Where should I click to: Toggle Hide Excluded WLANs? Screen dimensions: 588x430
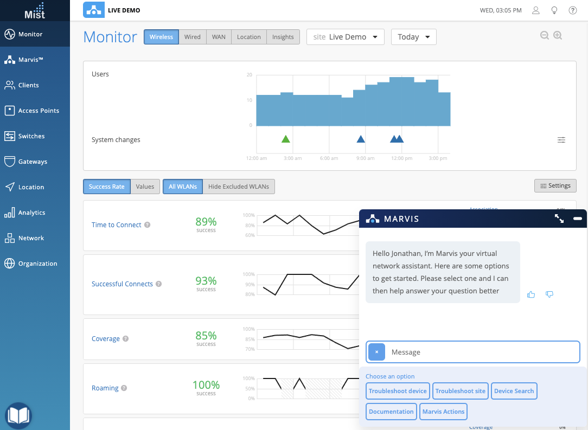(x=239, y=187)
